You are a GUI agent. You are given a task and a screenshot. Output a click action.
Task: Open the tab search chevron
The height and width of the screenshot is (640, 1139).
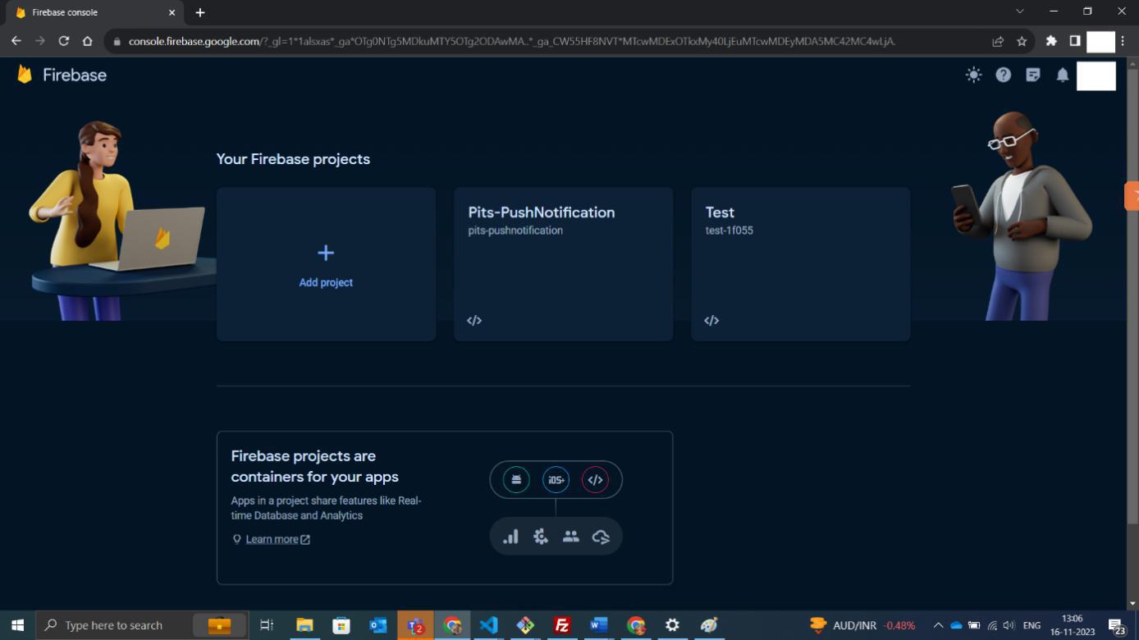tap(1020, 11)
